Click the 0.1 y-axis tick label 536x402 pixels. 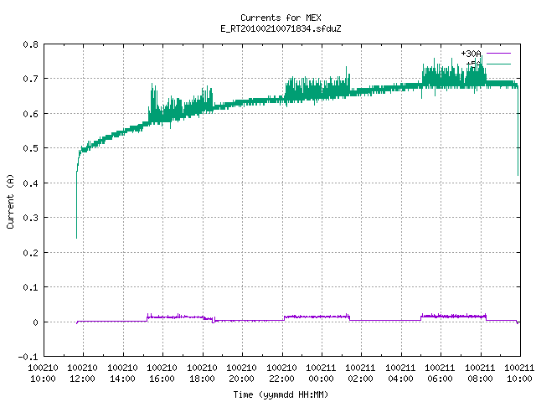coord(30,287)
